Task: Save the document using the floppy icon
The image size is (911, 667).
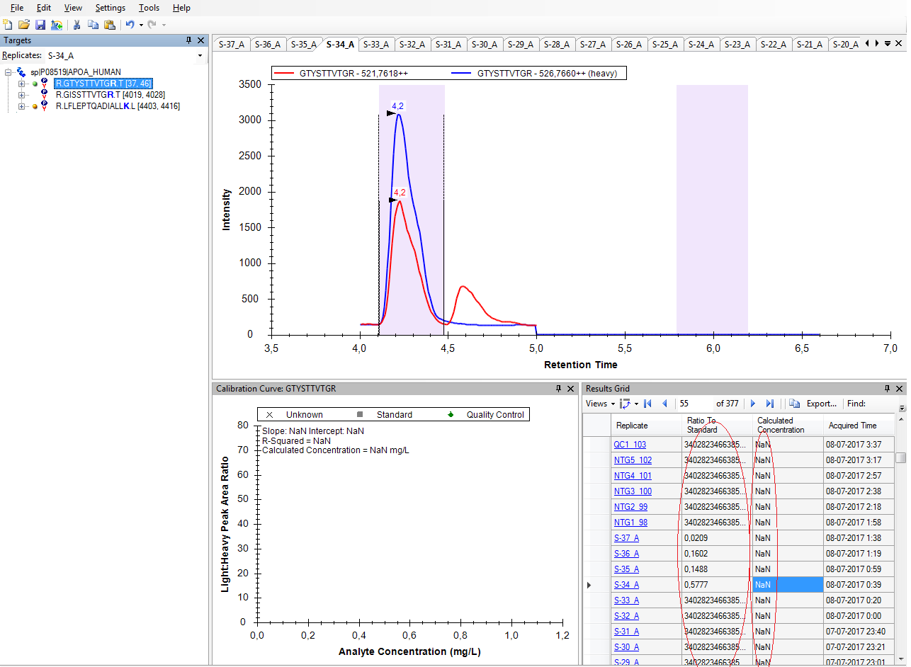Action: pos(40,25)
